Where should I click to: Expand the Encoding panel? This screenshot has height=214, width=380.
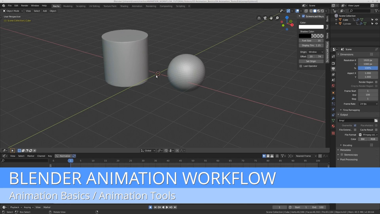(347, 145)
